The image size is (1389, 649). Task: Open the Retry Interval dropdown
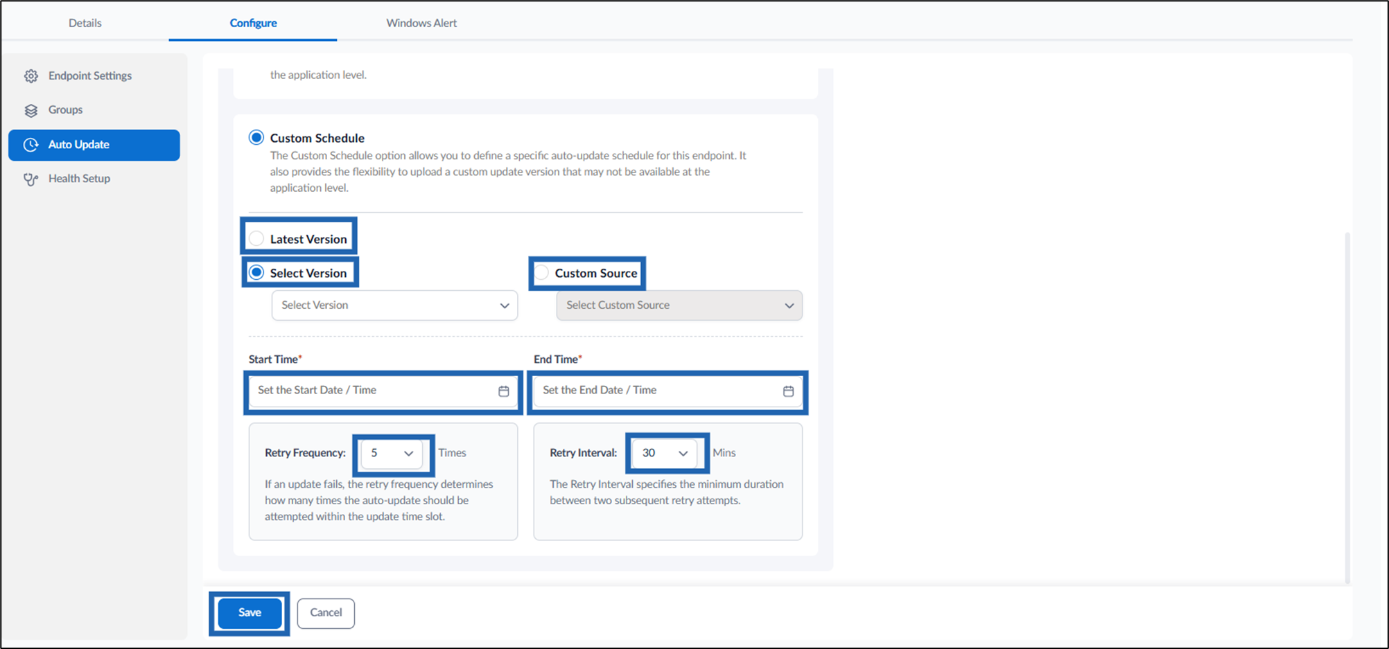(x=664, y=453)
